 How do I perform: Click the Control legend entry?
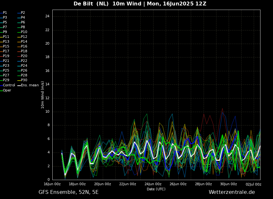coord(9,85)
